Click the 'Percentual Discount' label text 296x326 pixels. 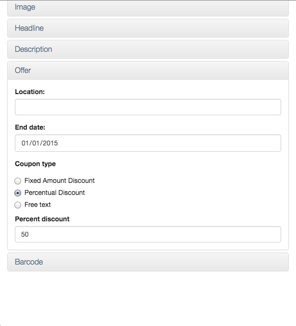click(x=55, y=193)
